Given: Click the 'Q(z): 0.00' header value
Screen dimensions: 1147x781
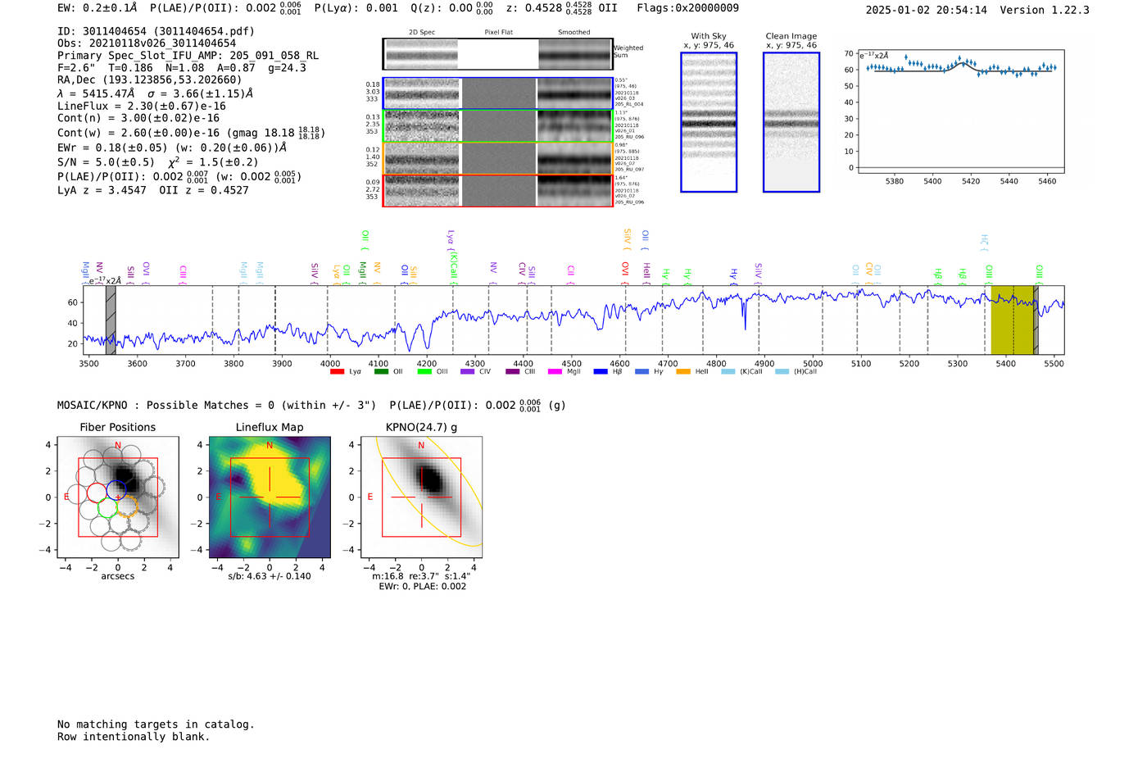Looking at the screenshot, I should click(442, 8).
